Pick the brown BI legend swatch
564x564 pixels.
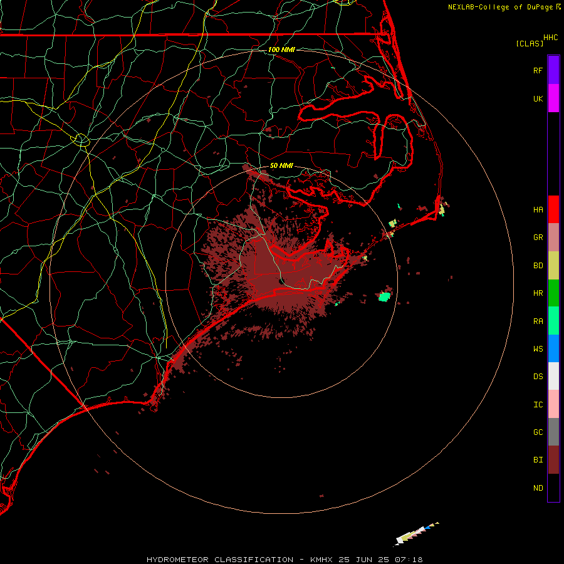pos(553,460)
